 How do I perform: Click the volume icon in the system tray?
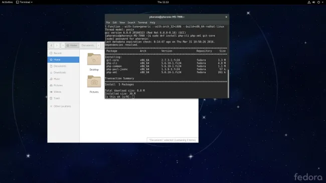[x=314, y=3]
